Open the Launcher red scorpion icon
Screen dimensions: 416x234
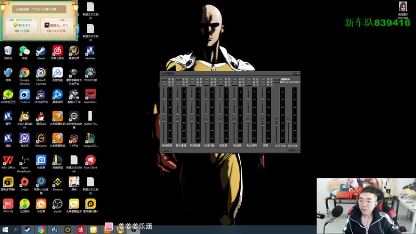[90, 96]
